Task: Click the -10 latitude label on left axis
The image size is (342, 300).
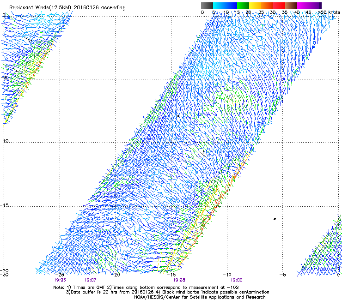Action: [x=4, y=141]
